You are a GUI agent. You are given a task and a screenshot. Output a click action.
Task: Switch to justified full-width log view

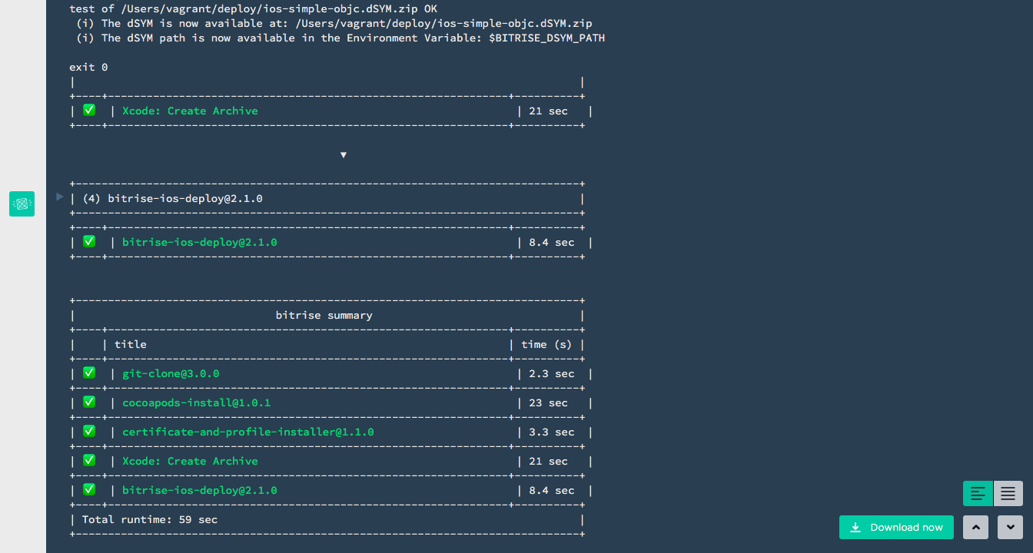[x=1008, y=493]
